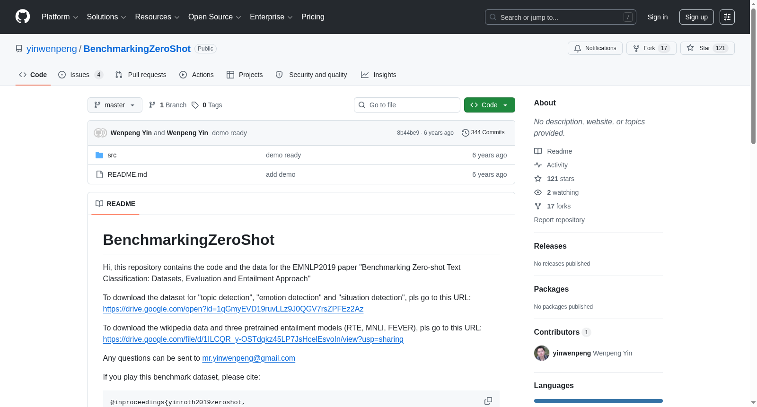The height and width of the screenshot is (407, 757).
Task: Click the commit author avatars
Action: click(100, 133)
